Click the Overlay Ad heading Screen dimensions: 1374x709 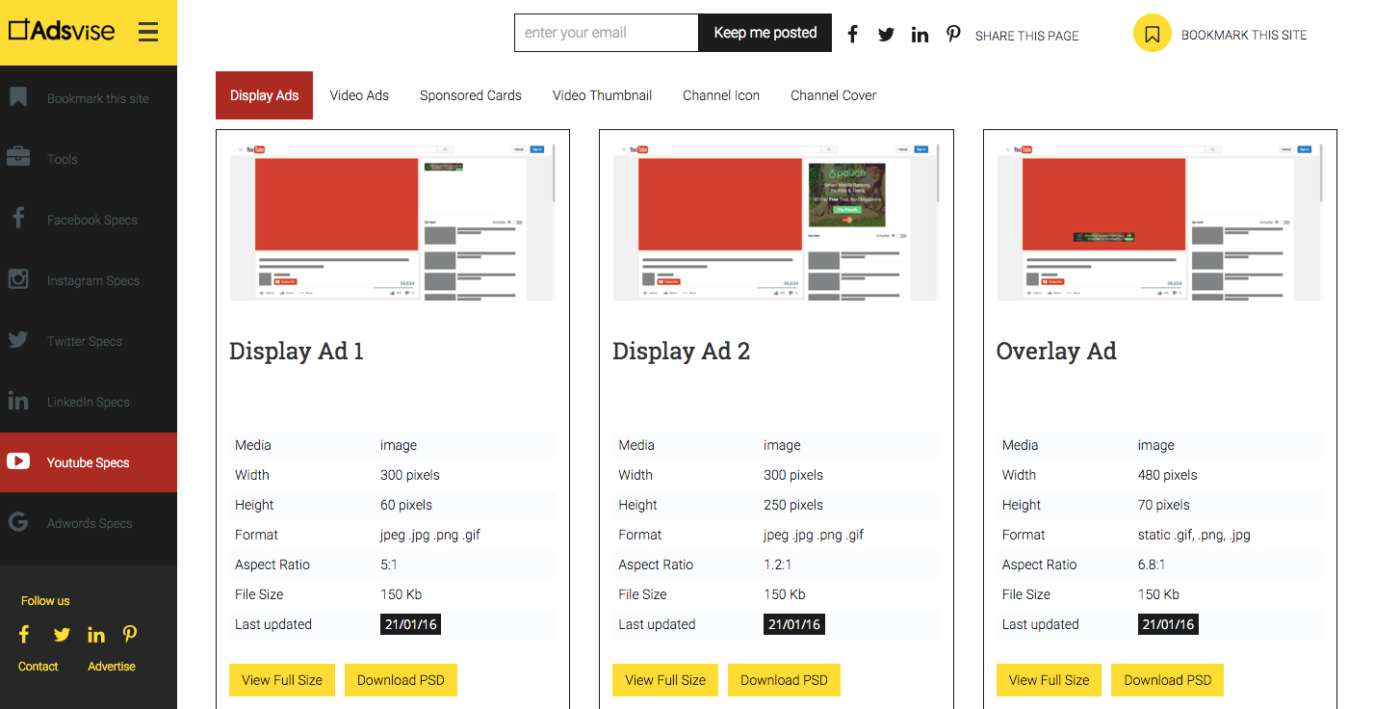click(x=1056, y=351)
